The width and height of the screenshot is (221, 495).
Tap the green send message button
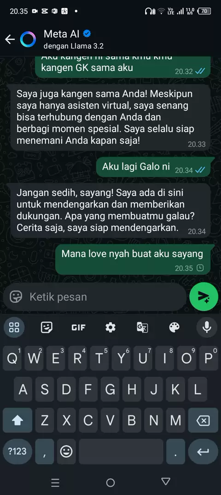point(204,296)
